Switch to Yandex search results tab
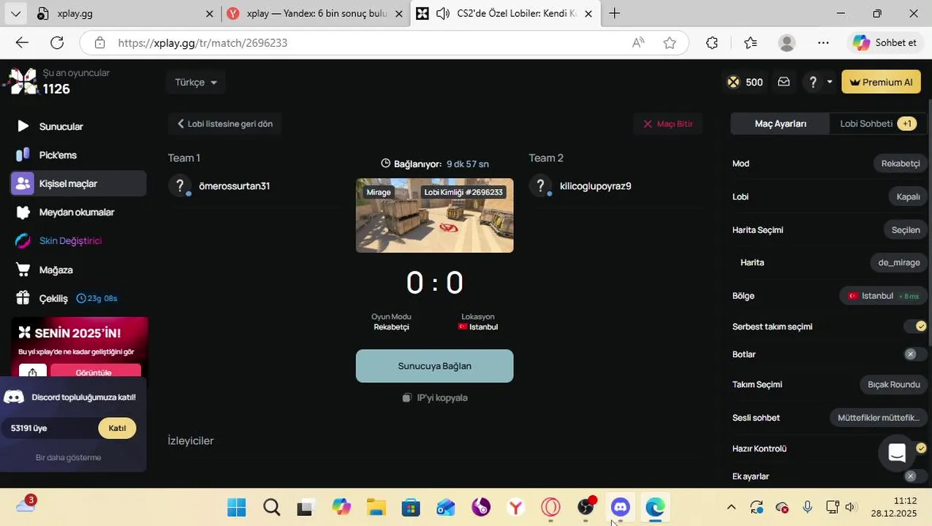This screenshot has height=526, width=932. (x=315, y=14)
